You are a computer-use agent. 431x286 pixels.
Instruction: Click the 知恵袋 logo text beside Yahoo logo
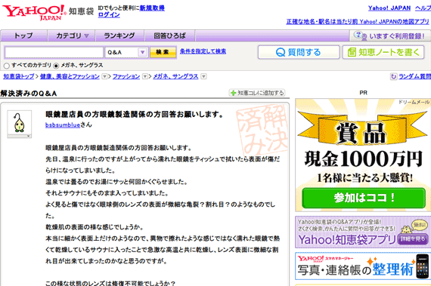81,11
